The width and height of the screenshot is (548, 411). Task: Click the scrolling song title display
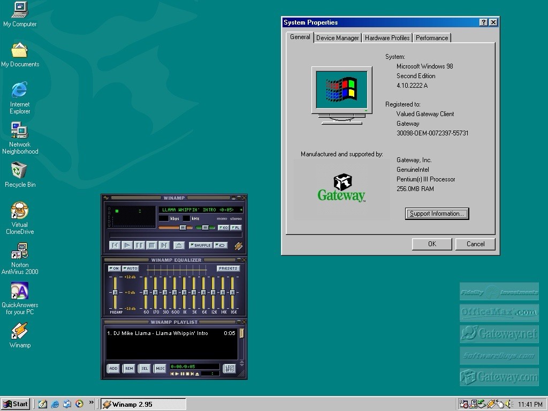pyautogui.click(x=201, y=210)
